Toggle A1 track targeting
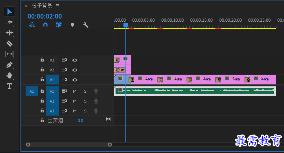 click(52, 91)
